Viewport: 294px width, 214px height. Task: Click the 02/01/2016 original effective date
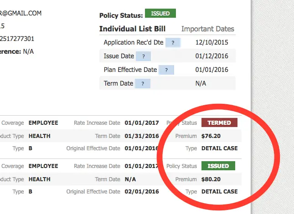pyautogui.click(x=141, y=192)
